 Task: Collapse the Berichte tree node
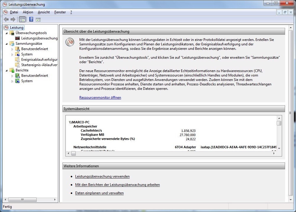[7, 70]
